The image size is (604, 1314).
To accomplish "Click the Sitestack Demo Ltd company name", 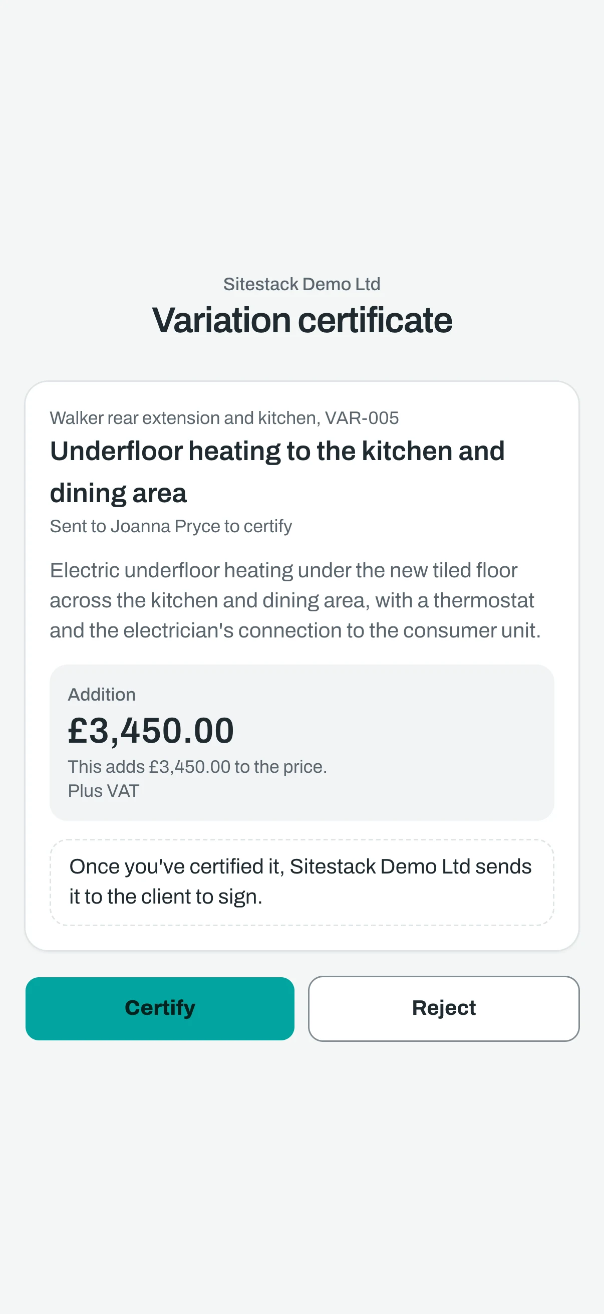I will pos(301,284).
